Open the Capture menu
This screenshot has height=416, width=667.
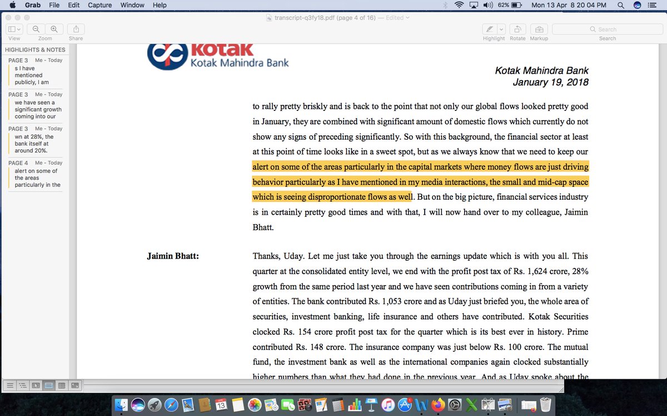point(99,5)
